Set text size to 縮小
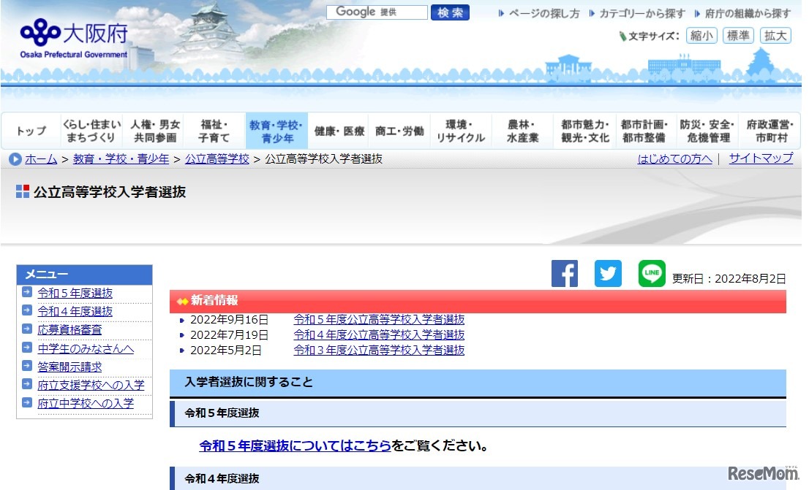 pyautogui.click(x=701, y=36)
